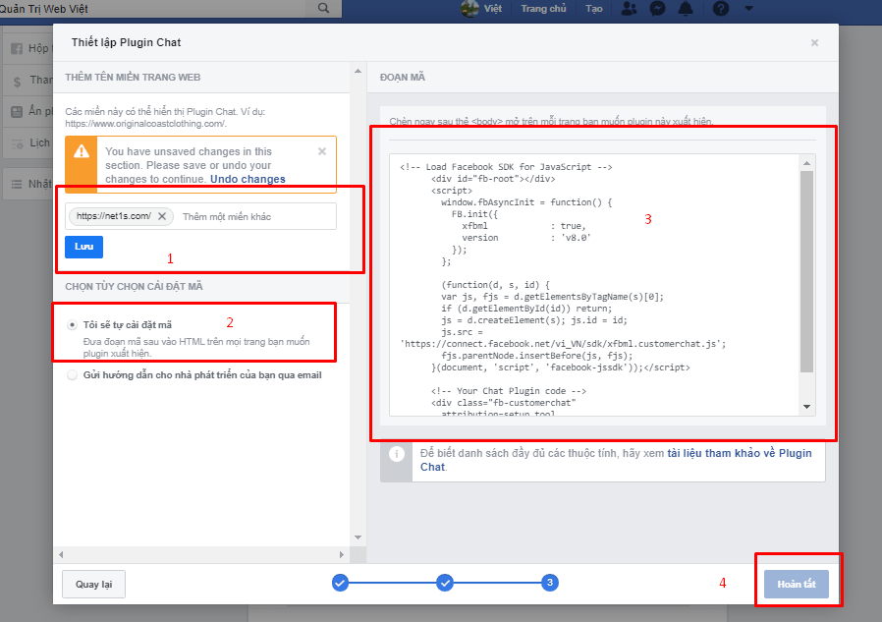Click the second completed step indicator

point(445,583)
